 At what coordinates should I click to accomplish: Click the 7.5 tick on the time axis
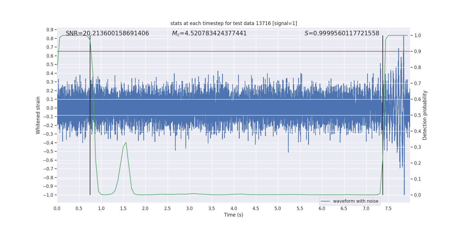click(388, 208)
